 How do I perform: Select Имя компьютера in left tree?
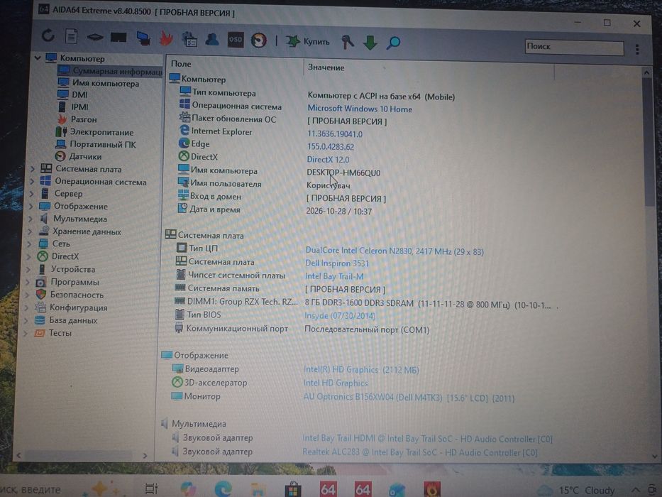coord(105,83)
